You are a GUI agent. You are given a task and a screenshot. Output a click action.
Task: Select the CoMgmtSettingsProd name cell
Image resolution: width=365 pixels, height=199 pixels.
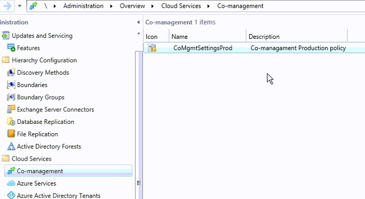point(203,48)
